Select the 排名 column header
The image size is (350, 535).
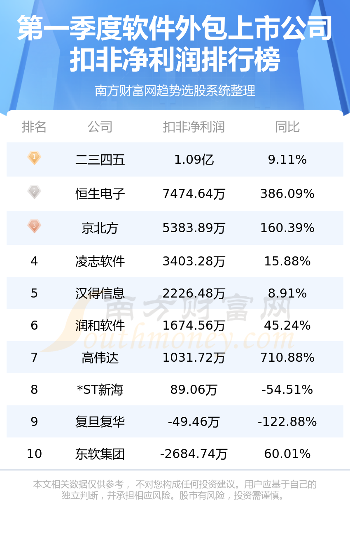(34, 127)
